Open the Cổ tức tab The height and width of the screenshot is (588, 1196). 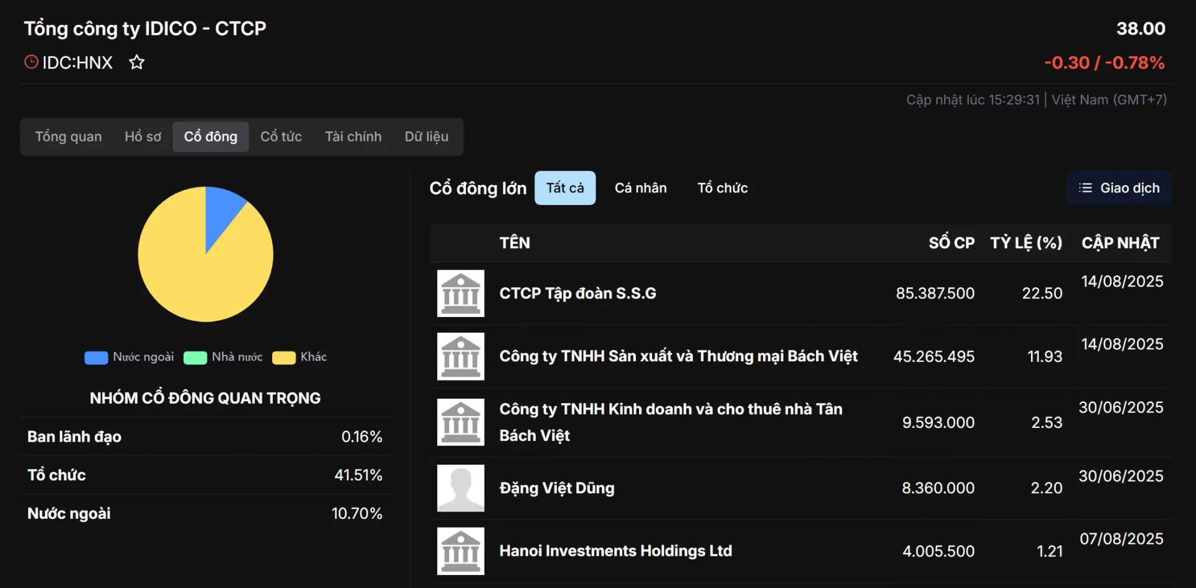pyautogui.click(x=281, y=136)
